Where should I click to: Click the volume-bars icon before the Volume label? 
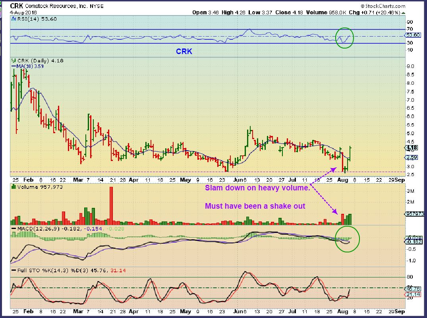[14, 187]
